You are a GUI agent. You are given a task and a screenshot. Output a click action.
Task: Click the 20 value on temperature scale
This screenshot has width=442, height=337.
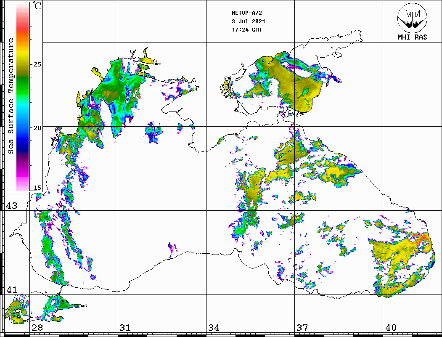pyautogui.click(x=37, y=128)
